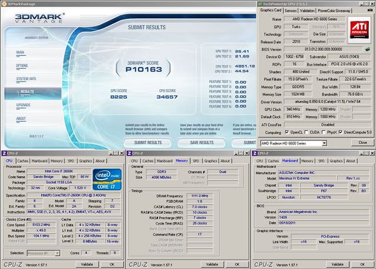Click OK in left CPU-Z window
This screenshot has height=269, width=376.
pyautogui.click(x=112, y=264)
